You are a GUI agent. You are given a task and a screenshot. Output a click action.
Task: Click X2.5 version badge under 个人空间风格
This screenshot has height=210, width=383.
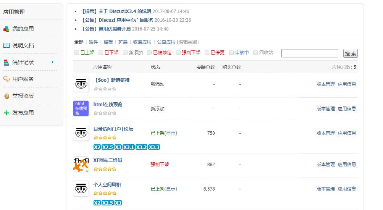tap(107, 203)
